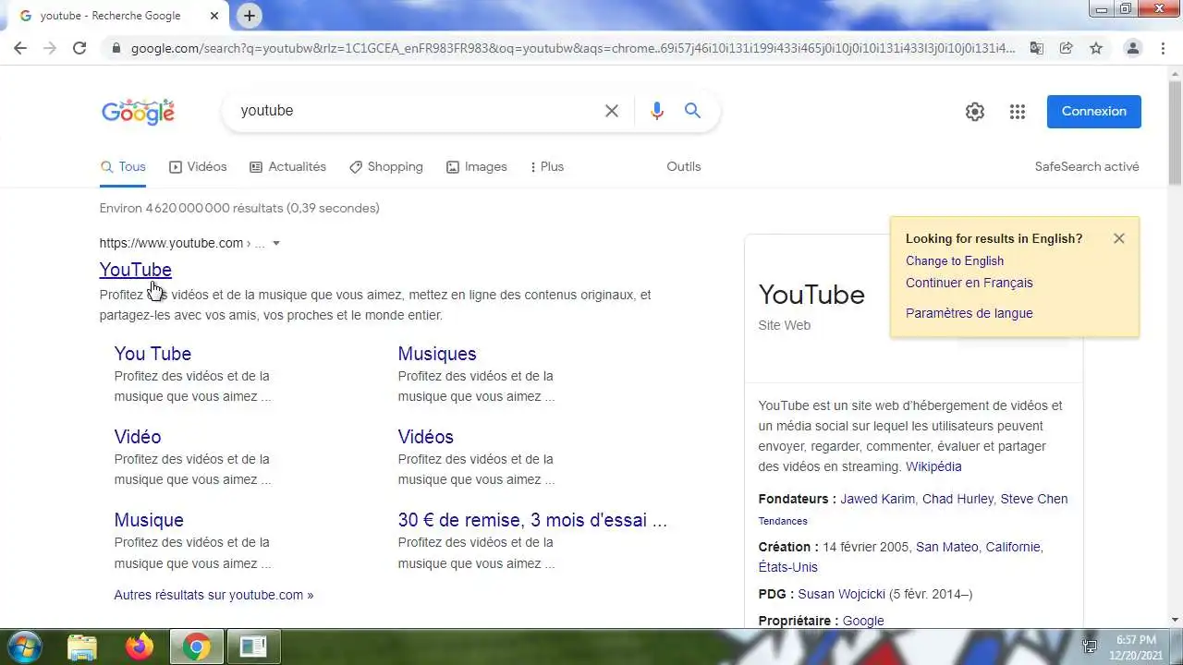Open the Vidéos sitelink
This screenshot has height=665, width=1183.
click(x=426, y=437)
